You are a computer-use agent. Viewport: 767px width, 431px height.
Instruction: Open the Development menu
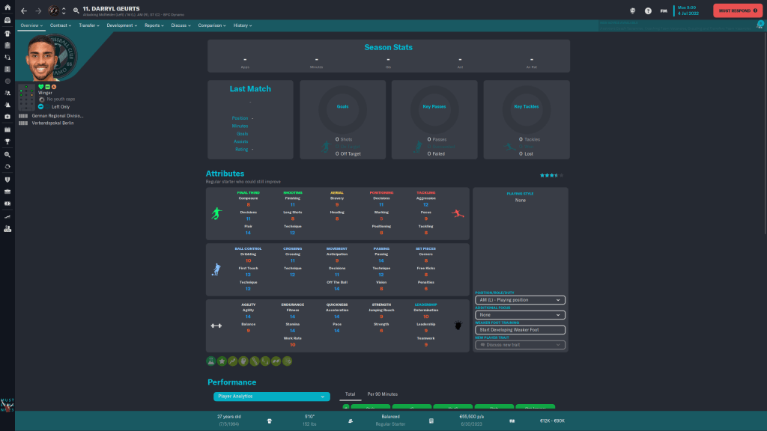point(121,25)
